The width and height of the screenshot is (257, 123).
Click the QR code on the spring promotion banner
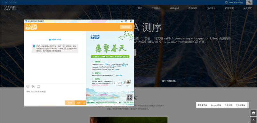click(x=129, y=97)
